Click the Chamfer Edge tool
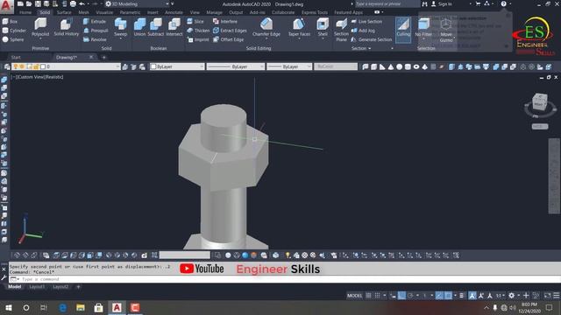 pyautogui.click(x=266, y=27)
